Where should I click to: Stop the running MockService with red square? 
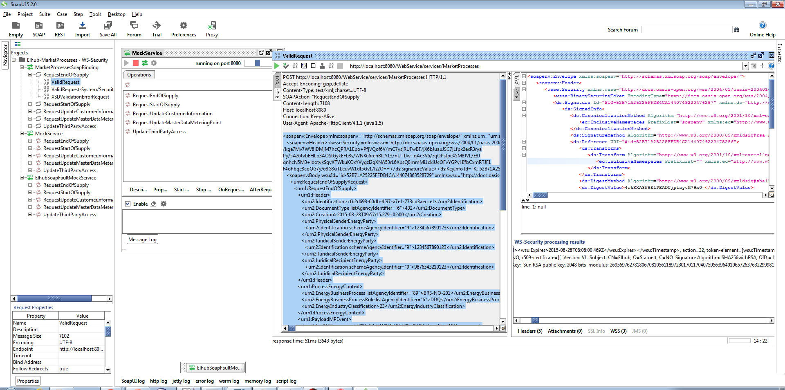[136, 63]
